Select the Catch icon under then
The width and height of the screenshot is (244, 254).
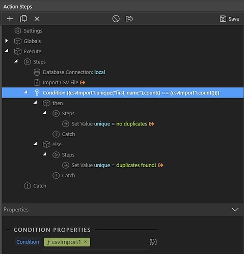tap(56, 134)
